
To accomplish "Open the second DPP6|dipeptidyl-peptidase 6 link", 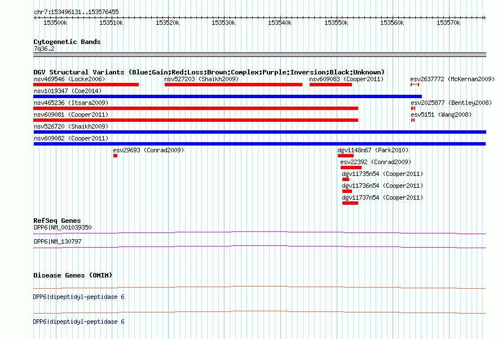I will click(79, 322).
